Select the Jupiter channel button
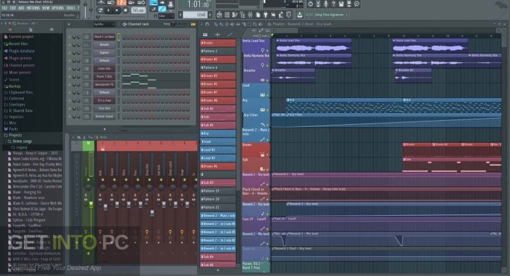 104,52
